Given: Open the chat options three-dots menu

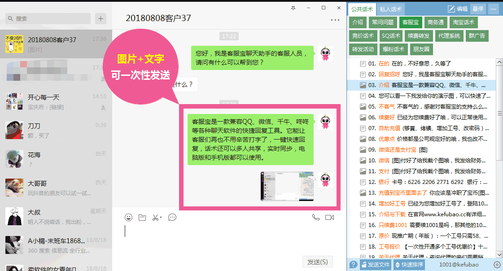Looking at the screenshot, I should [335, 20].
